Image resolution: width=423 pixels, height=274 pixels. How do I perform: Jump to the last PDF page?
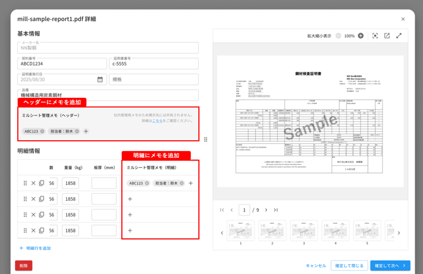pos(275,210)
